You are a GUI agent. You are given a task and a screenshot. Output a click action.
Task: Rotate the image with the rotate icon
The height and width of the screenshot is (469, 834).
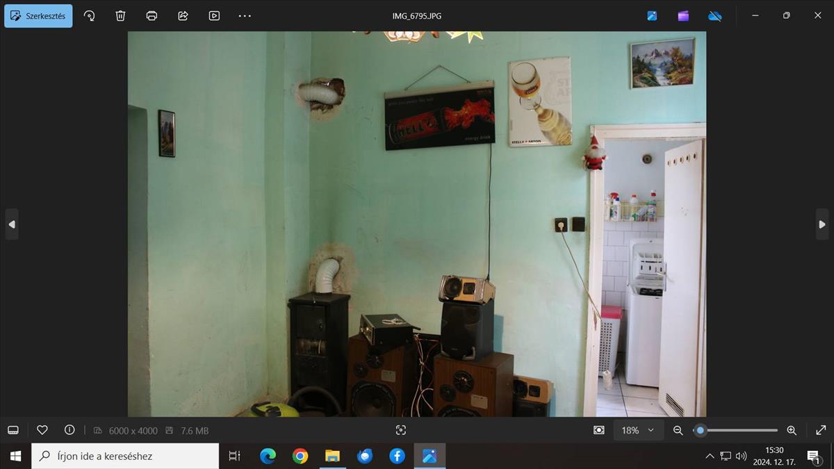point(89,16)
